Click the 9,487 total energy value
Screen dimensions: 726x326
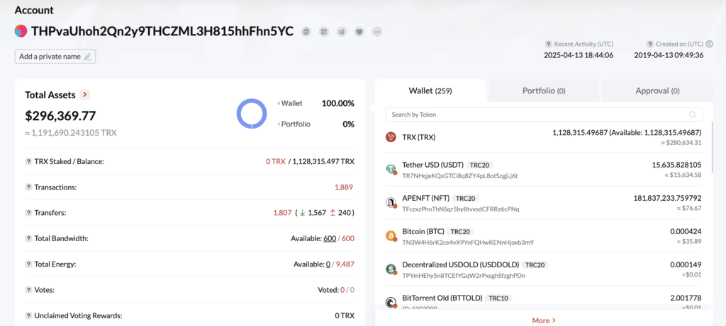pos(345,264)
